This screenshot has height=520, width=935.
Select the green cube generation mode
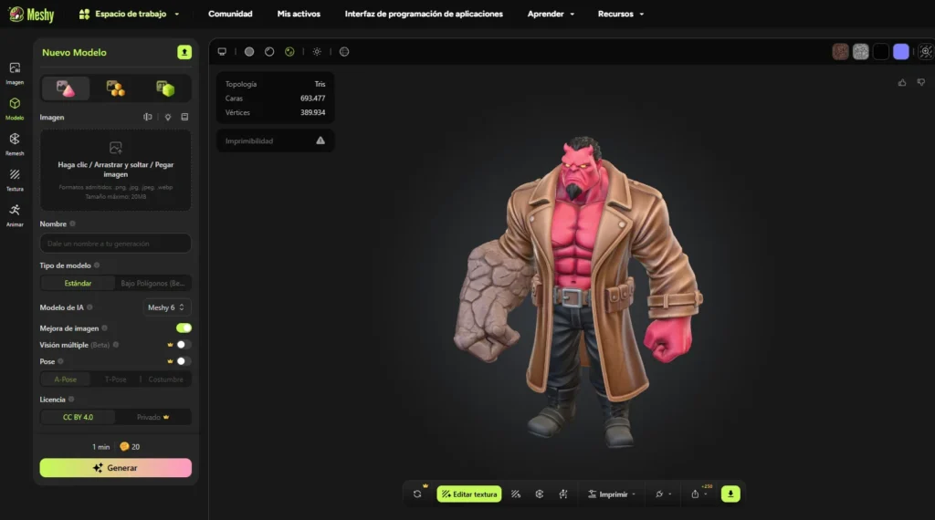point(165,88)
